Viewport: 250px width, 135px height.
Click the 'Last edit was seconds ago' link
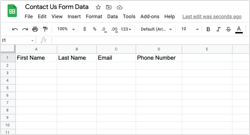tap(212, 16)
